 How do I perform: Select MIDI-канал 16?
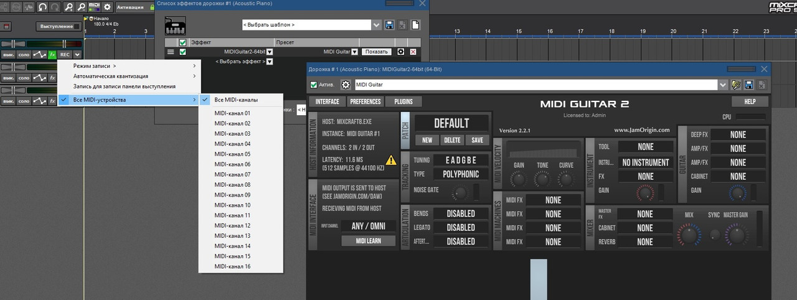coord(241,266)
